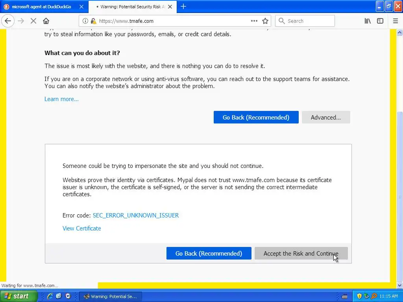The width and height of the screenshot is (403, 302).
Task: Click the scrollbar up arrow
Action: point(400,33)
